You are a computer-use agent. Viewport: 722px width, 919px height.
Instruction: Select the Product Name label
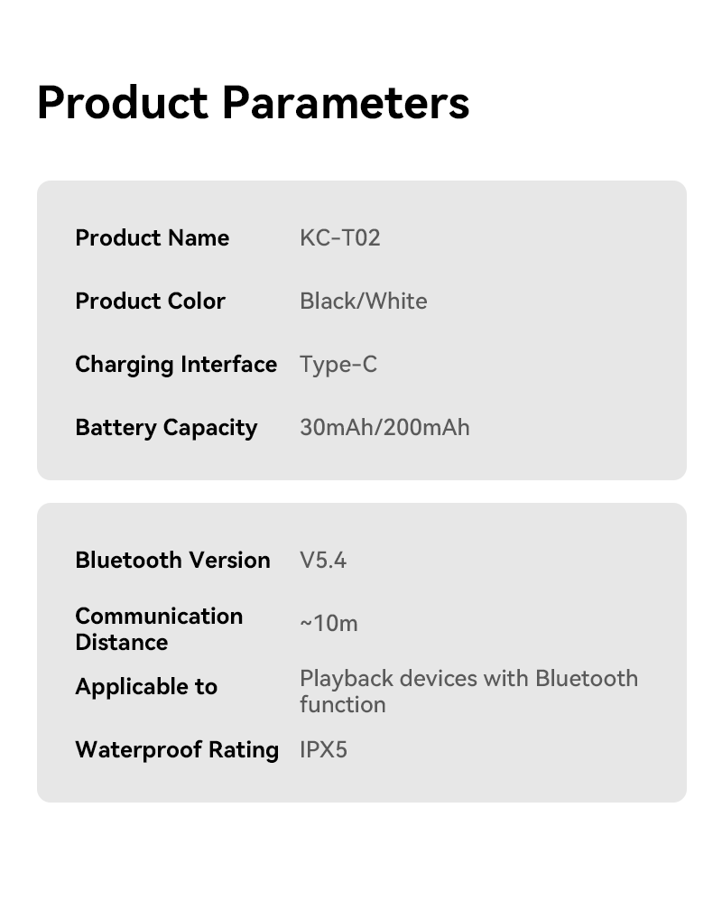pyautogui.click(x=153, y=238)
